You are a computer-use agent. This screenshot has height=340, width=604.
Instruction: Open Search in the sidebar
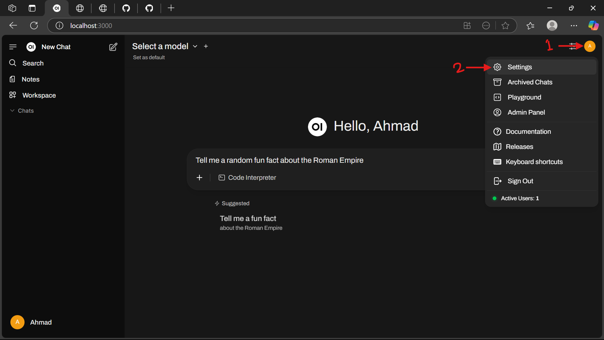pyautogui.click(x=33, y=63)
